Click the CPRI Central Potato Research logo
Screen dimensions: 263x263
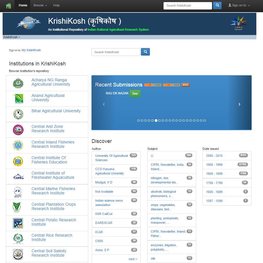18,223
